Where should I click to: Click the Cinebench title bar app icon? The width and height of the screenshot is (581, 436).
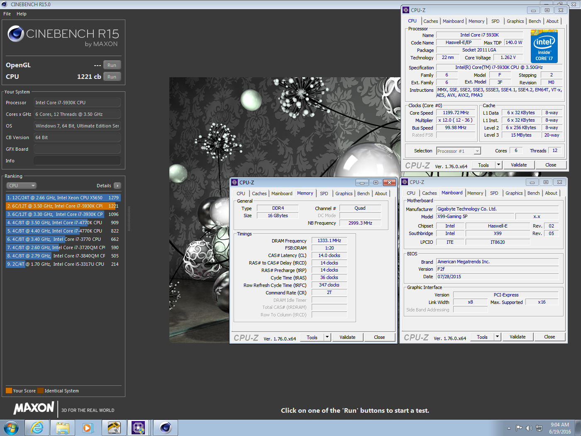(5, 4)
